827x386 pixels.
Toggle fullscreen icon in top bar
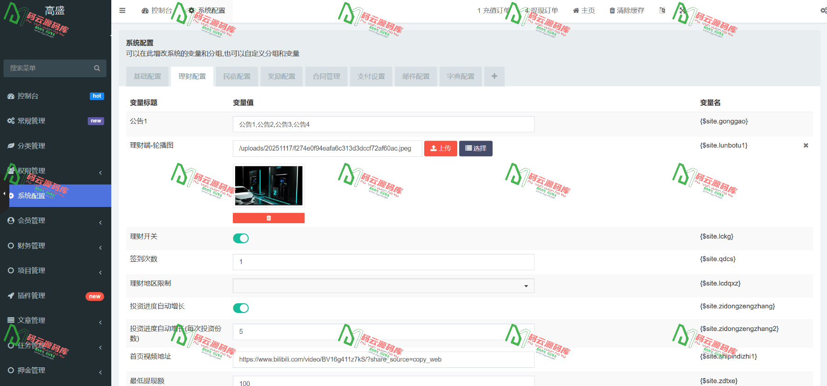pyautogui.click(x=683, y=10)
